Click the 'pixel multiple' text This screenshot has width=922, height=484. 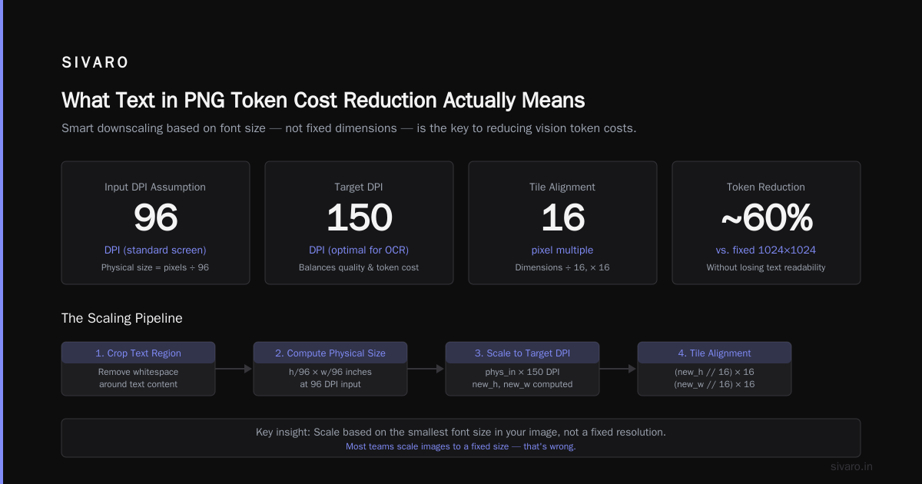point(562,250)
